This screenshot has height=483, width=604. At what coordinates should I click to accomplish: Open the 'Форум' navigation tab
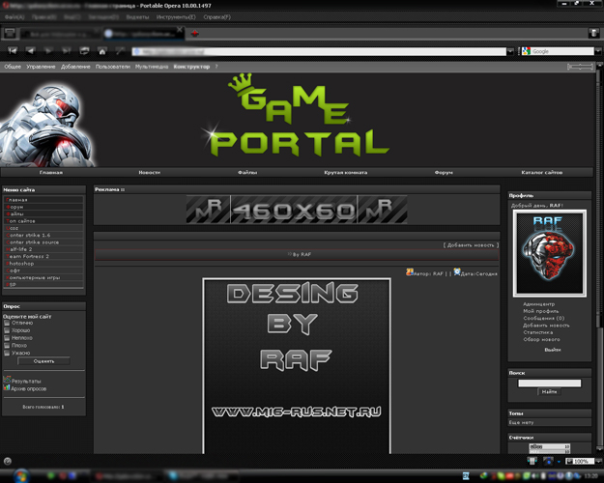pos(444,172)
